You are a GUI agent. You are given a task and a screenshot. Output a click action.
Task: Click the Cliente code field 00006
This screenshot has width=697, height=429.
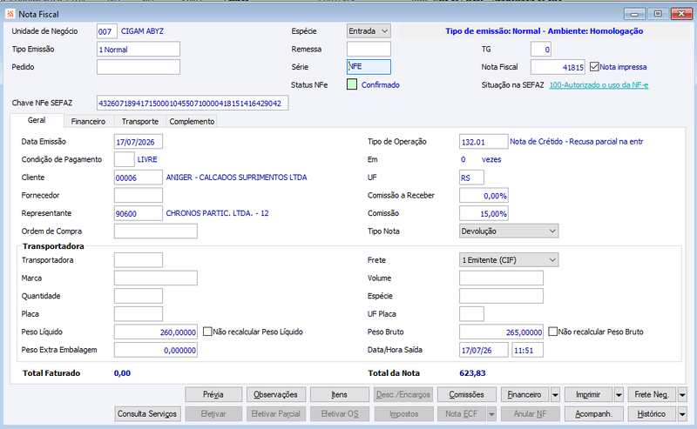pos(139,178)
